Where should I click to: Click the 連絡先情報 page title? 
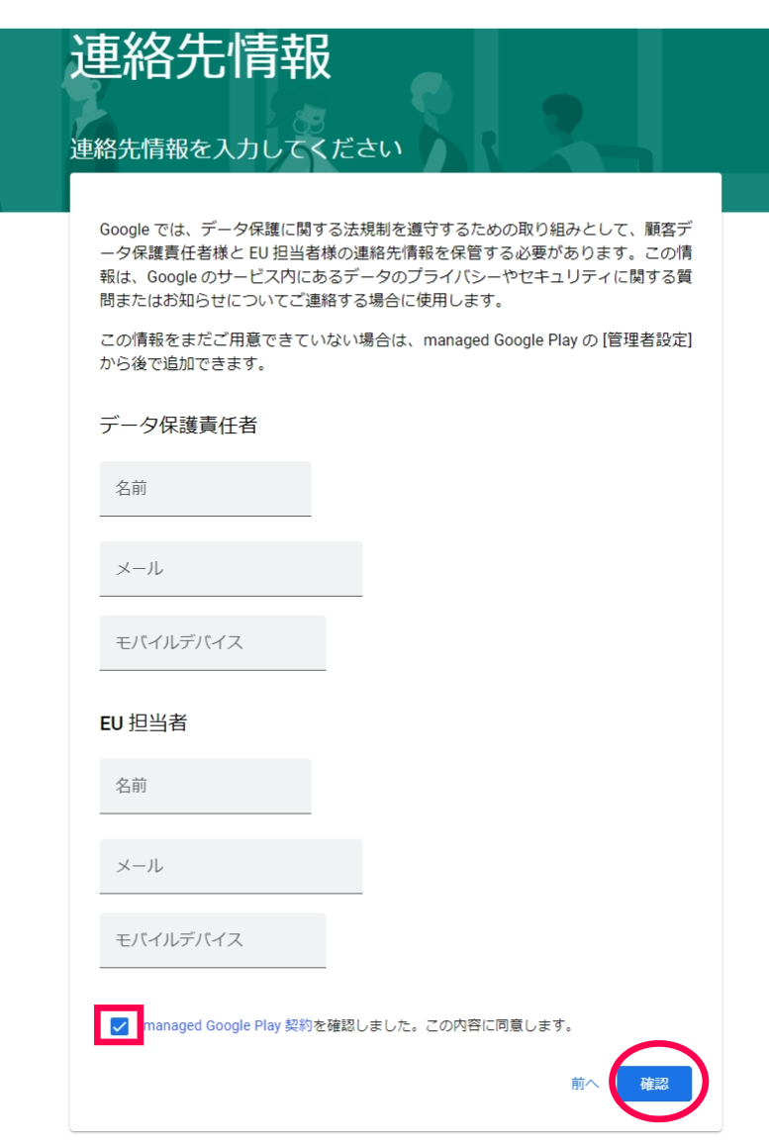coord(201,55)
